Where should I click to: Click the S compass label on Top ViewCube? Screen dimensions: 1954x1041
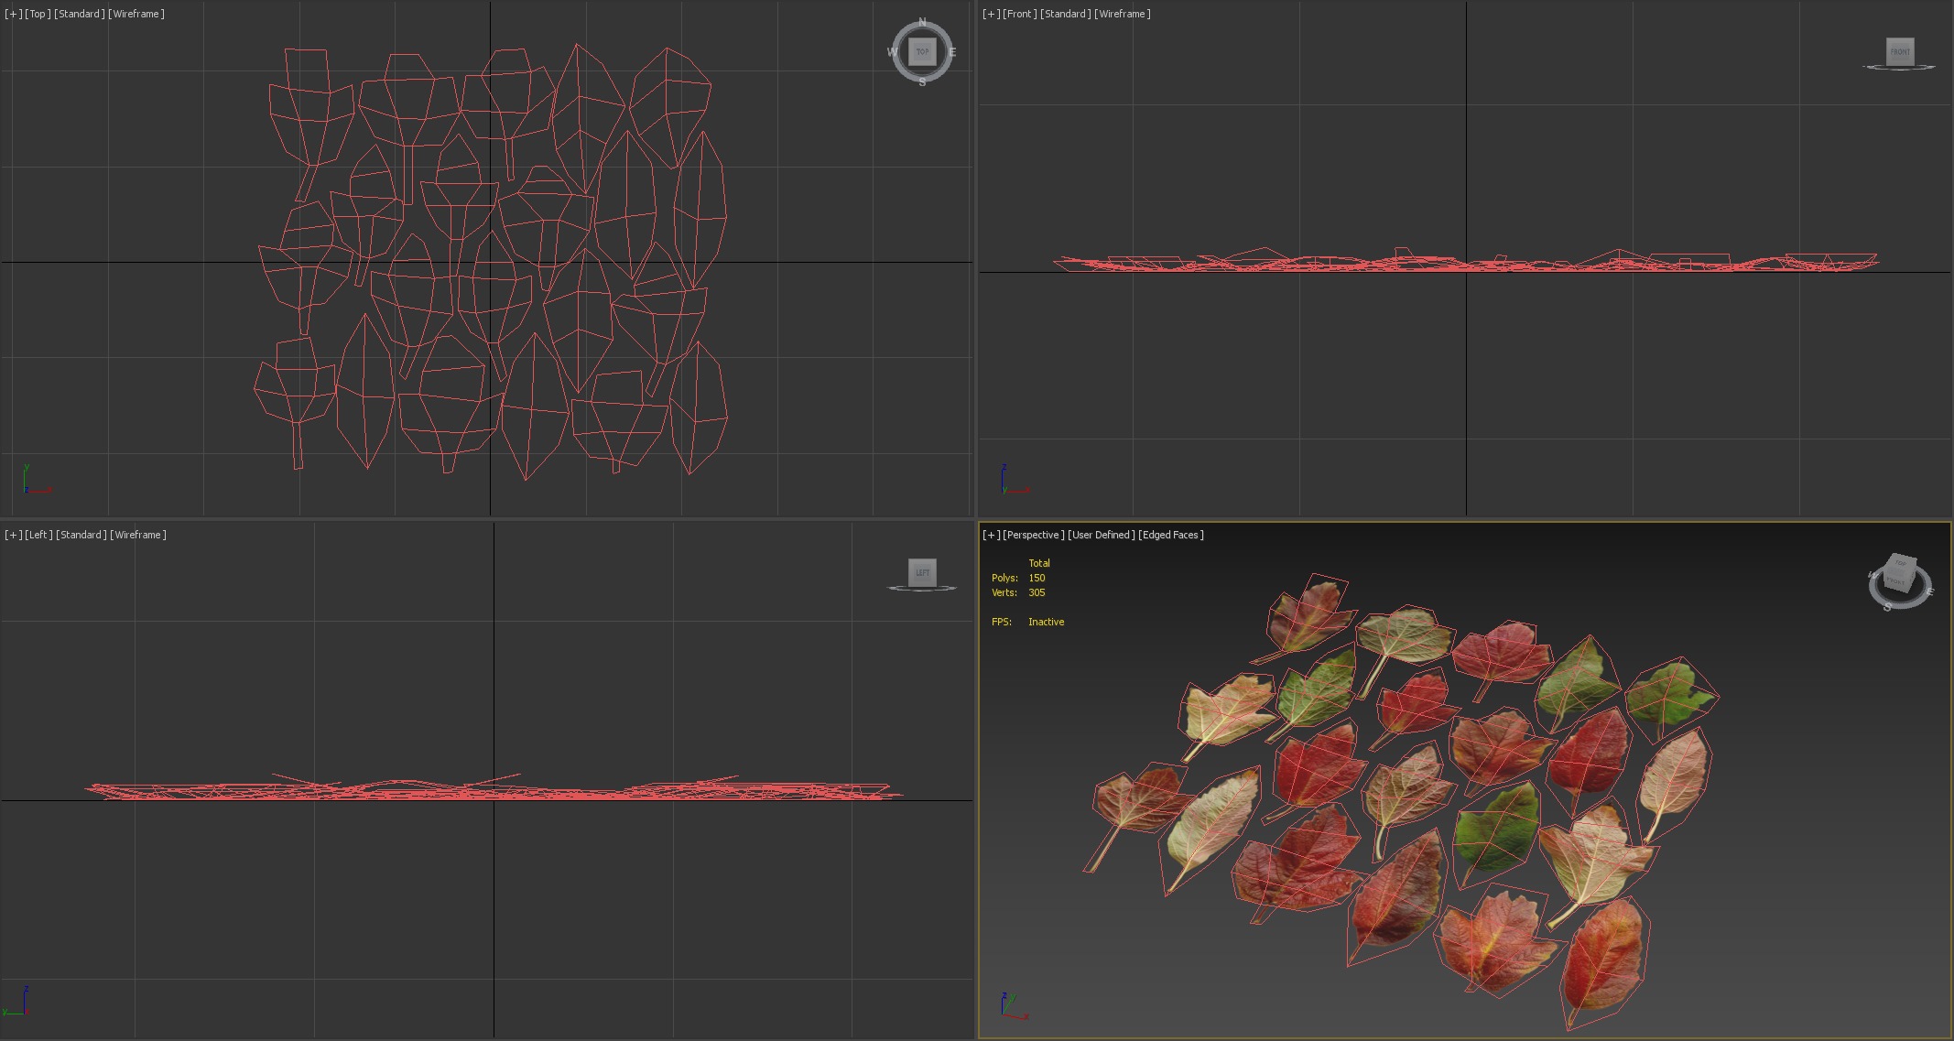(x=922, y=82)
